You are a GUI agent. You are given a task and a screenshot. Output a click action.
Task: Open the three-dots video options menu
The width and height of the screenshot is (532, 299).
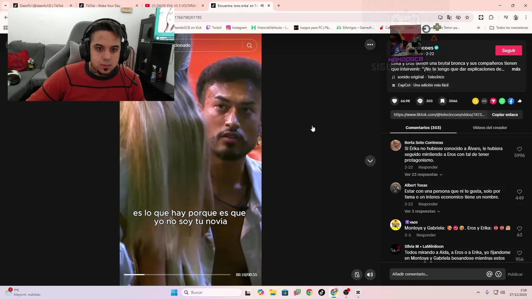[370, 44]
